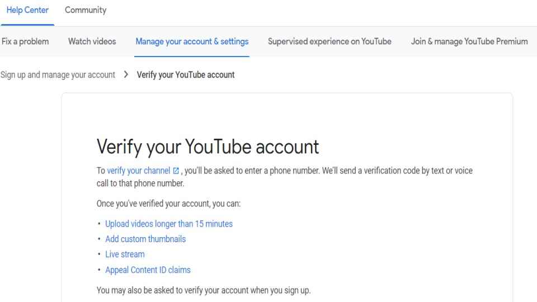The image size is (537, 302).
Task: Visit the Live stream link
Action: click(125, 254)
